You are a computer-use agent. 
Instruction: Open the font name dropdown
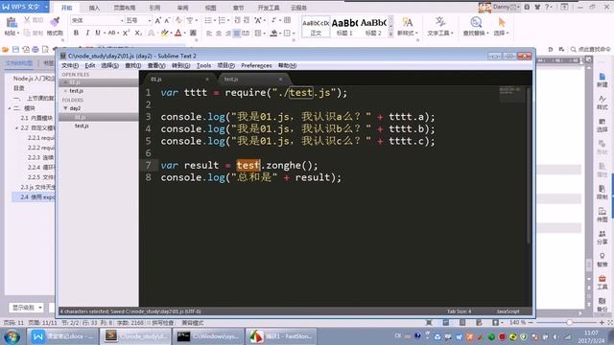[x=122, y=21]
